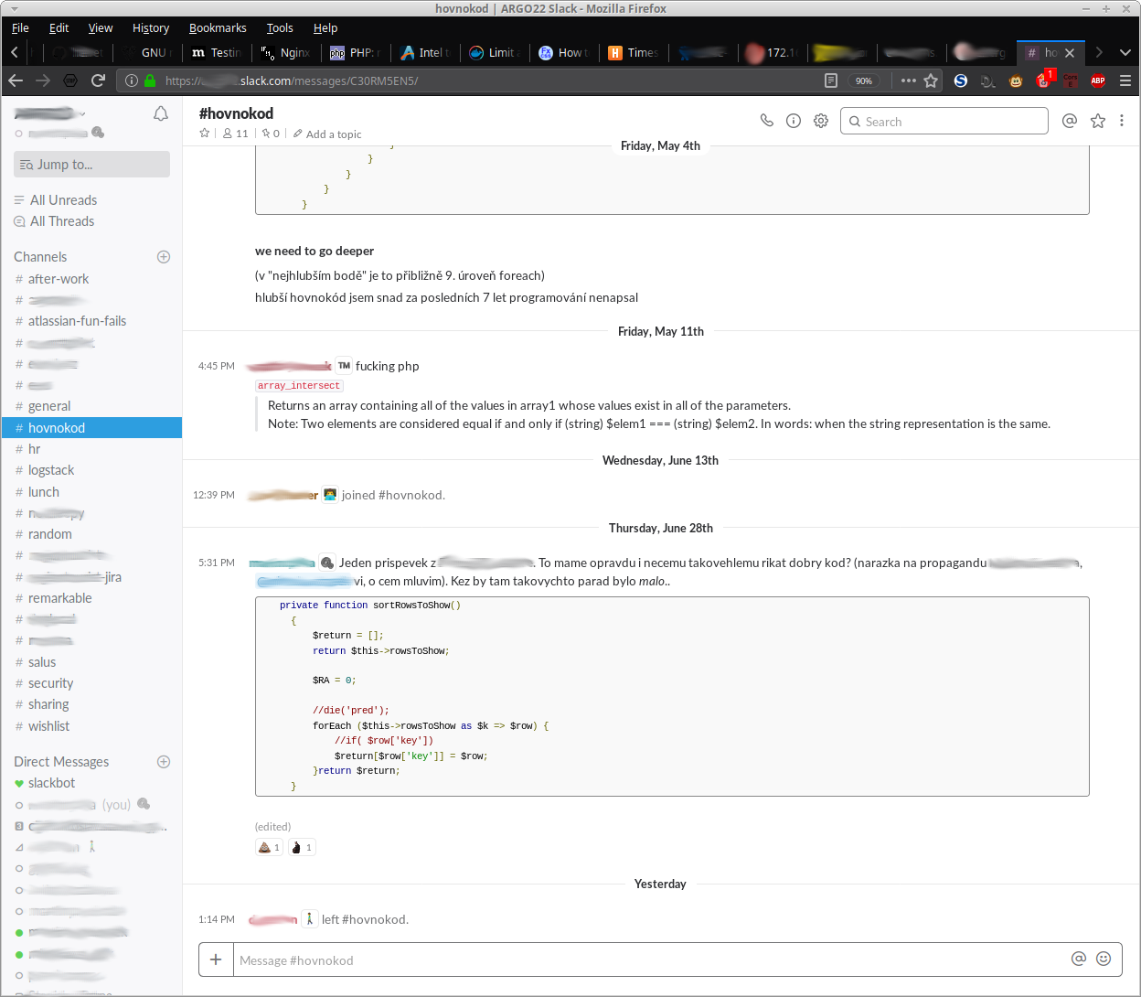Viewport: 1141px width, 997px height.
Task: Open channel details info icon
Action: tap(794, 121)
